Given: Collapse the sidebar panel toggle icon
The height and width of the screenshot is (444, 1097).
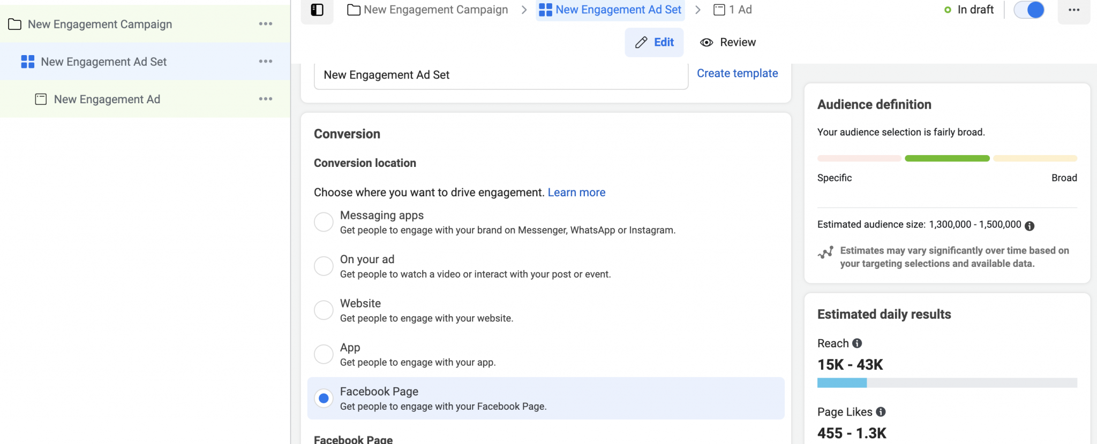Looking at the screenshot, I should (x=317, y=10).
